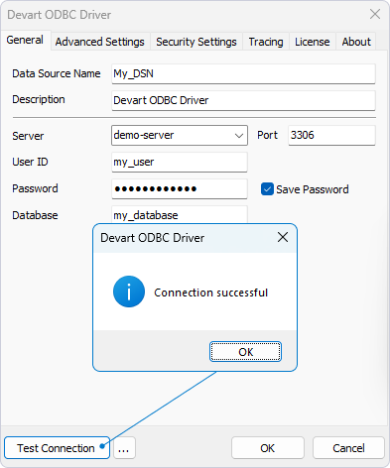Click the 'User ID' label
The width and height of the screenshot is (390, 468).
[x=30, y=162]
